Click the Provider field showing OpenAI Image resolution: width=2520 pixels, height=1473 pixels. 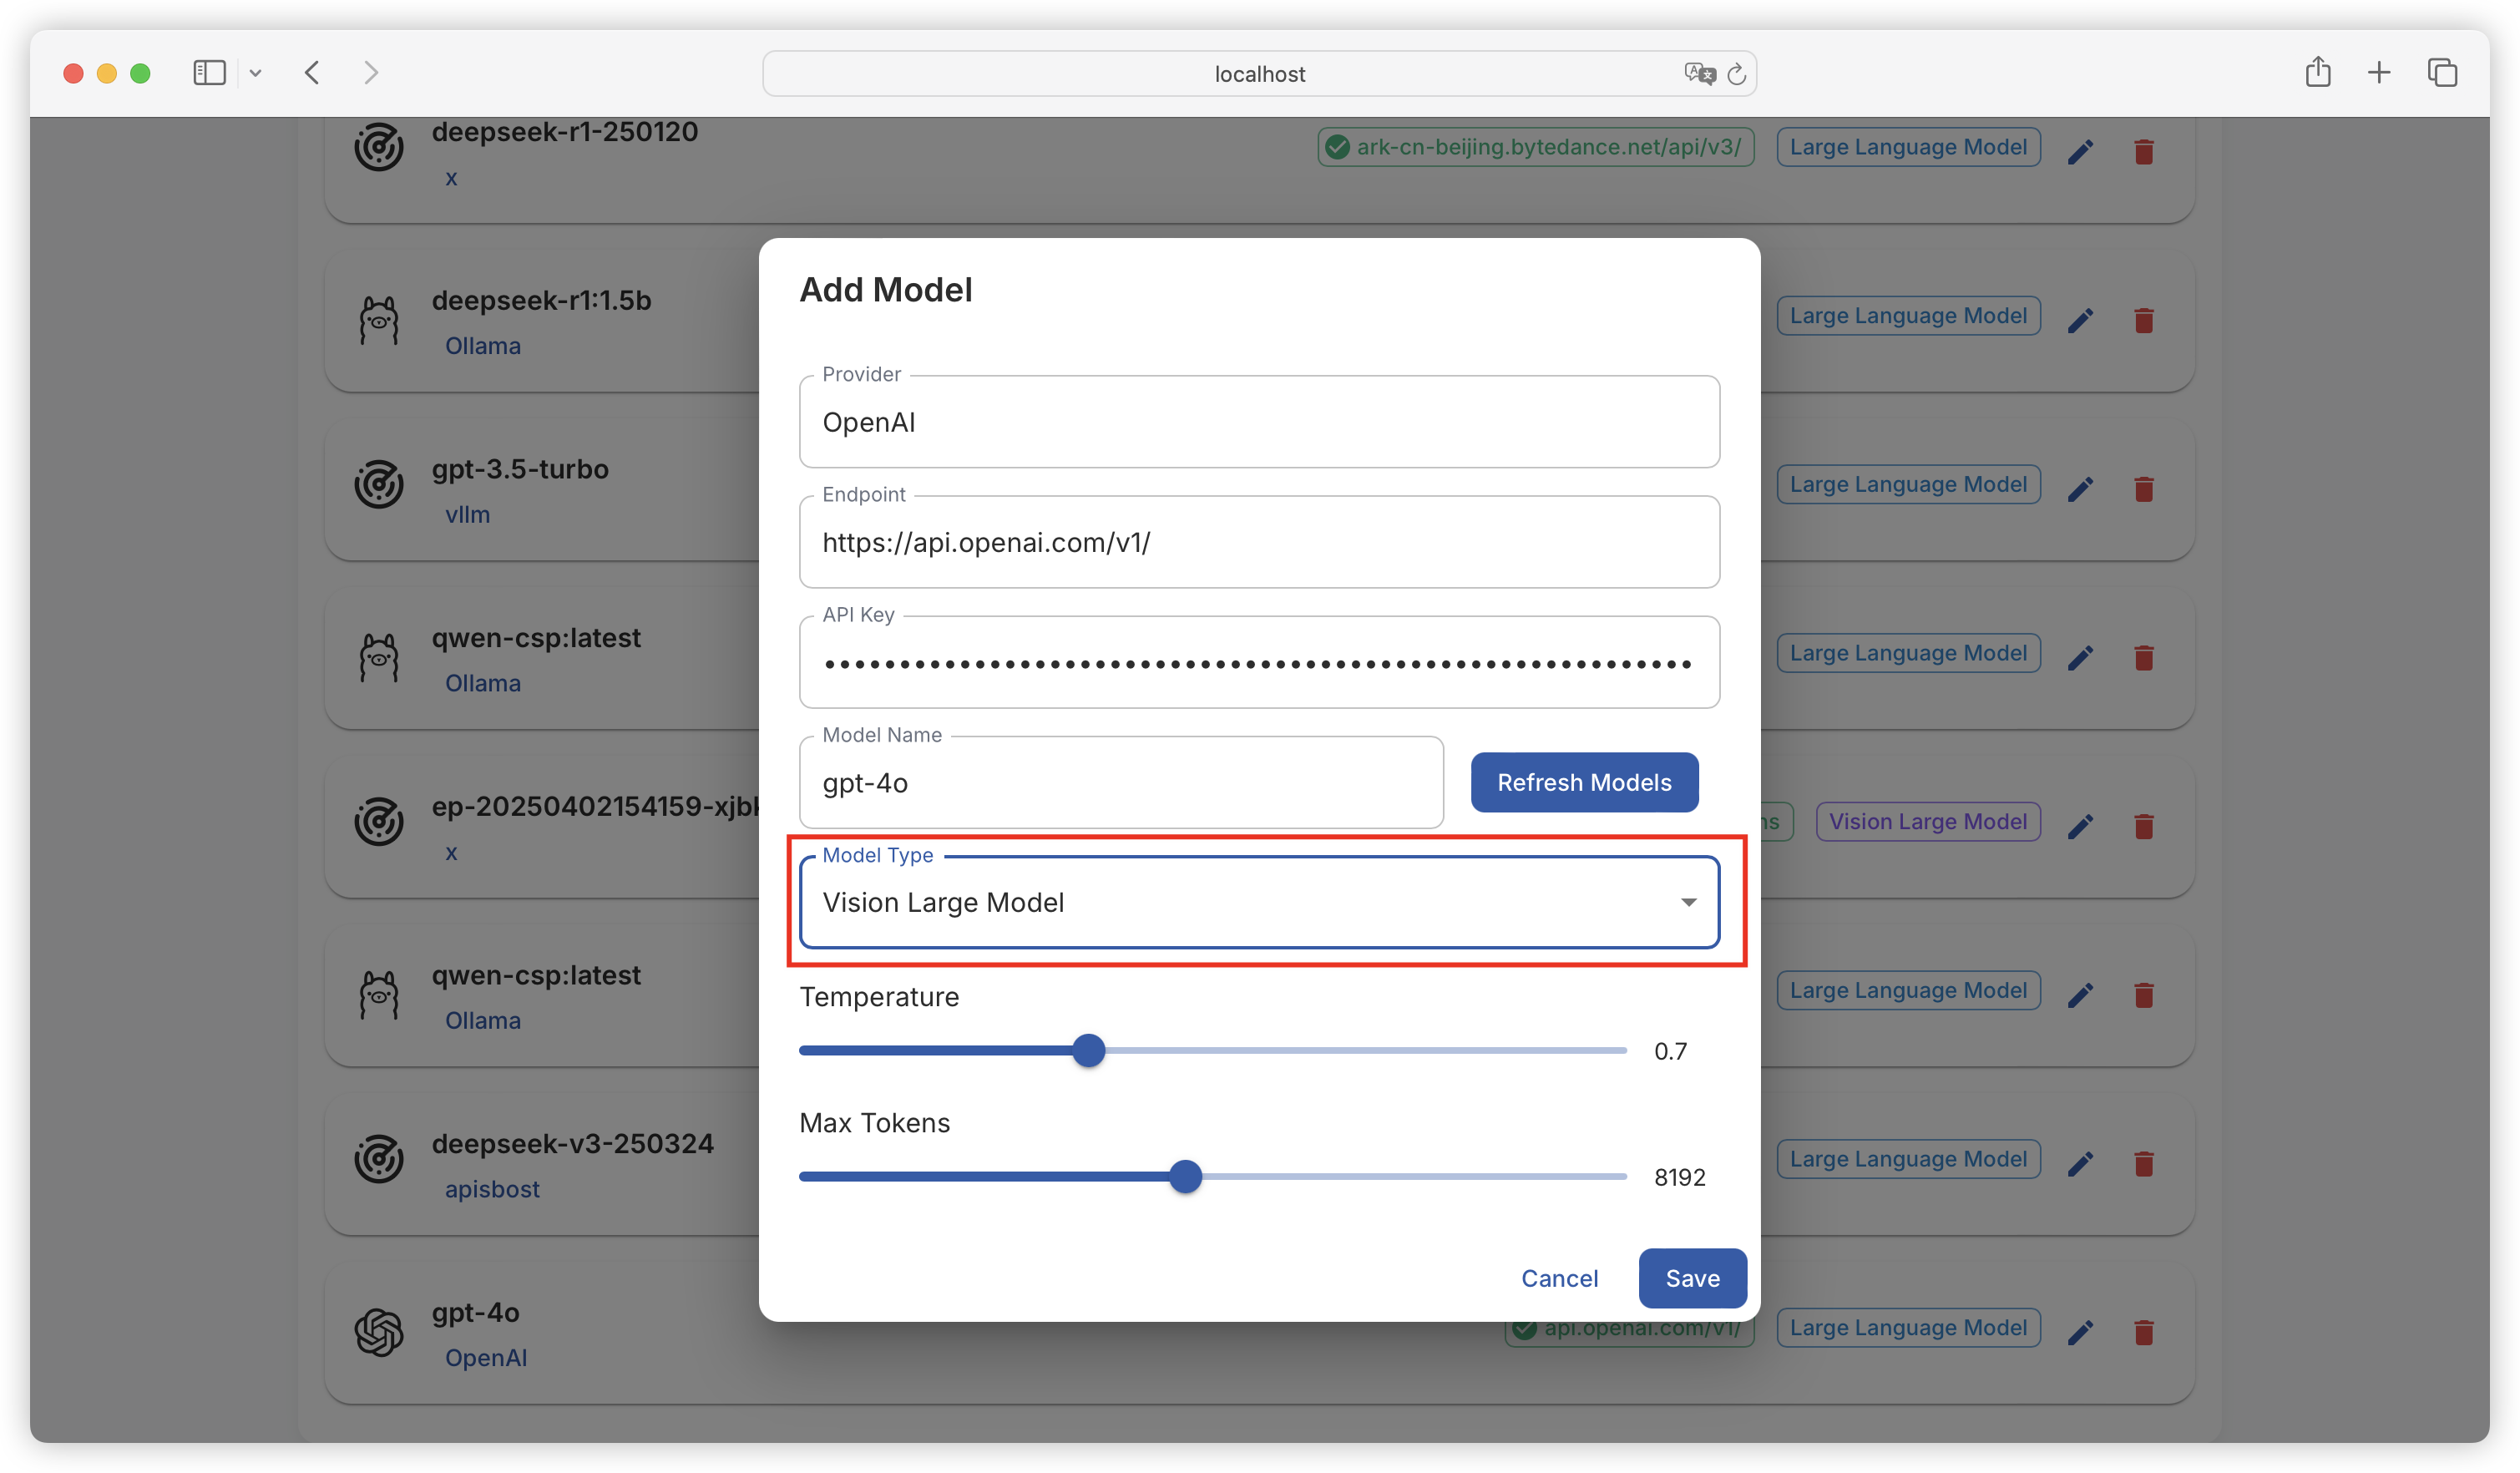pos(1258,422)
